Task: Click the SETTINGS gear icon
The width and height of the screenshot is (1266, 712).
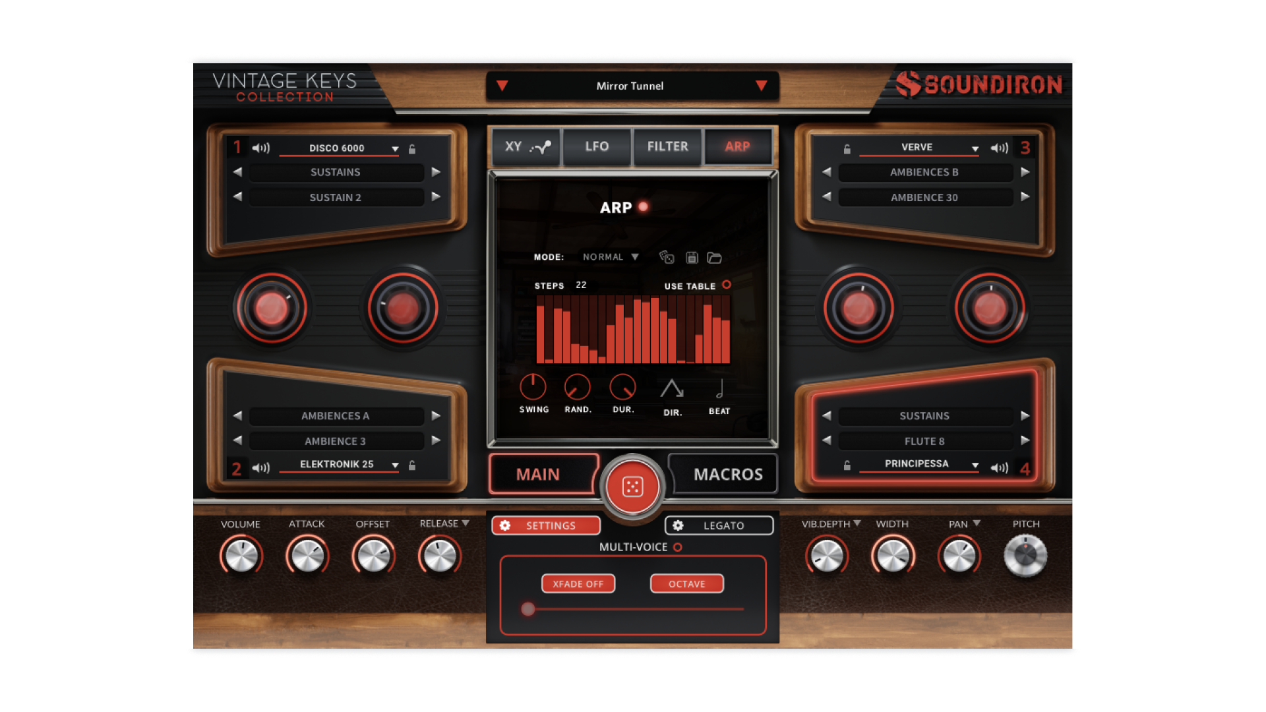Action: (505, 525)
